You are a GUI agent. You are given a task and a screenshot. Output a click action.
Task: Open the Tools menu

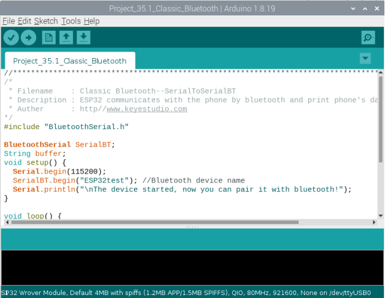click(71, 21)
